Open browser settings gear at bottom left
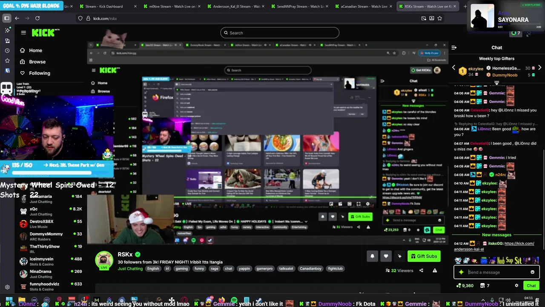 click(x=7, y=287)
